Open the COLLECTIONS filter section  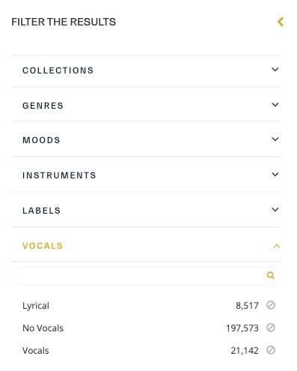point(147,70)
